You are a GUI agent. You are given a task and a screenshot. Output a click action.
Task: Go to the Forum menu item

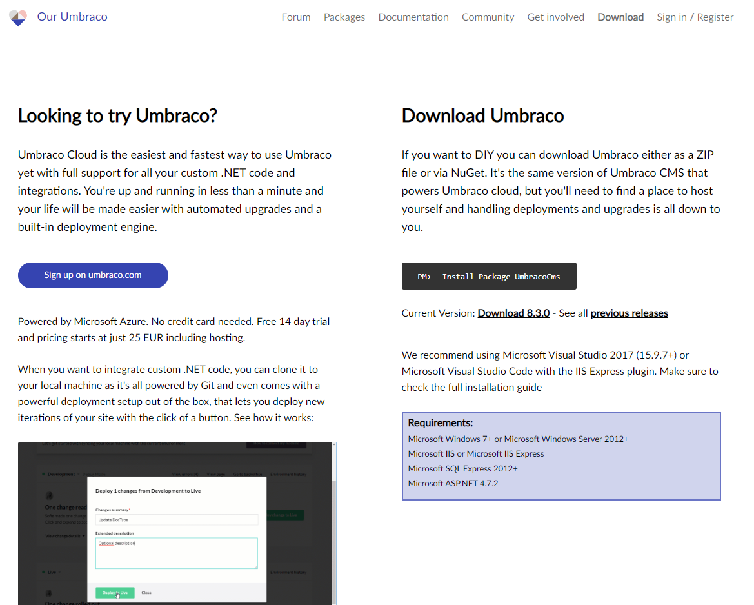coord(296,17)
